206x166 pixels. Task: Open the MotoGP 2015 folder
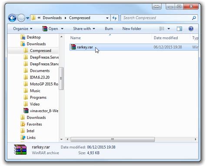[44, 84]
